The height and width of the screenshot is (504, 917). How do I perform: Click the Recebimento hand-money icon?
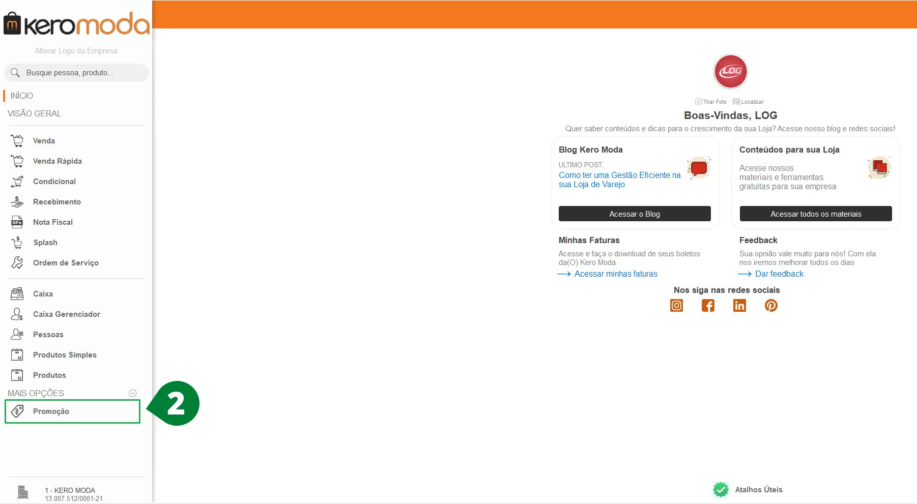17,201
